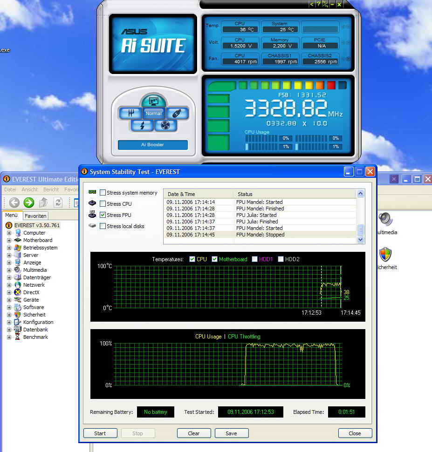This screenshot has width=432, height=452.
Task: Click the left arrow button atop AI Suite
Action: click(x=312, y=4)
